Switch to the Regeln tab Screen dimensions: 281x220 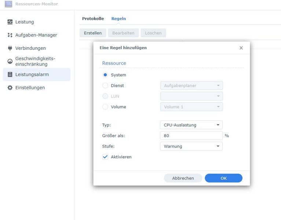[x=118, y=19]
